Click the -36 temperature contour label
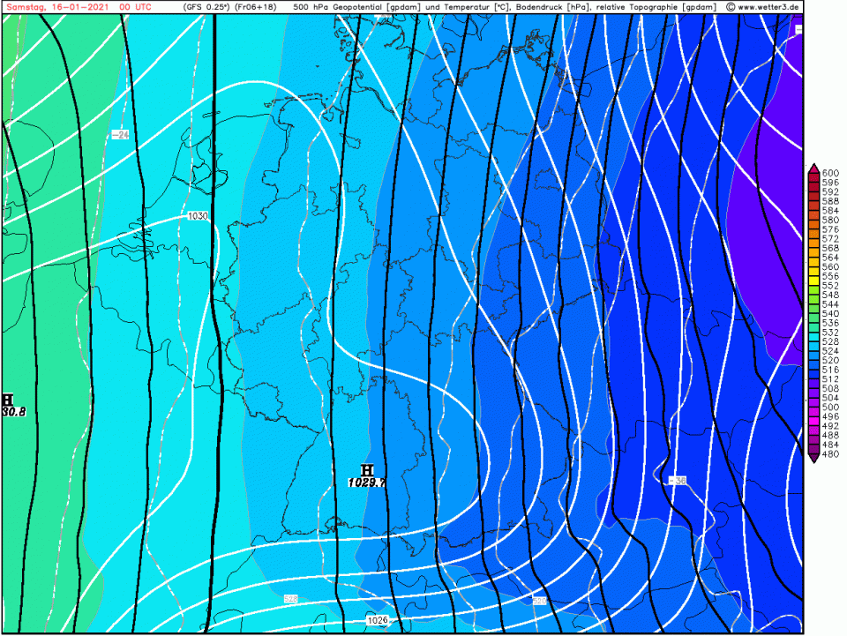The image size is (847, 636). click(678, 480)
